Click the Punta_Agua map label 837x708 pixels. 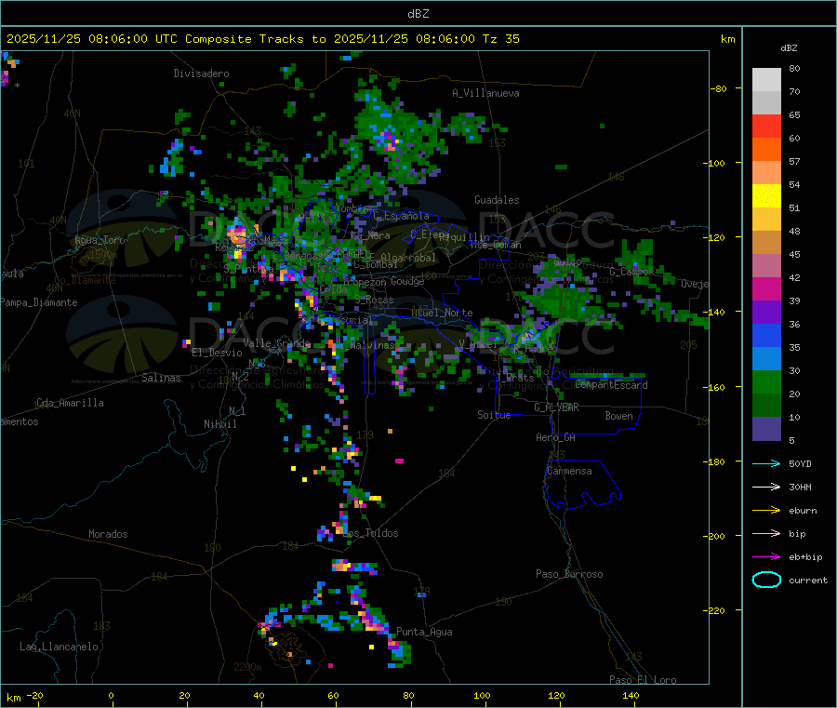tap(424, 632)
